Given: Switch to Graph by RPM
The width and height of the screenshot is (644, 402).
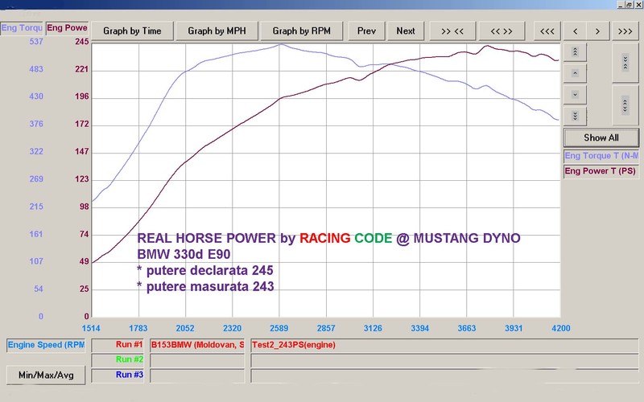Looking at the screenshot, I should (x=301, y=31).
